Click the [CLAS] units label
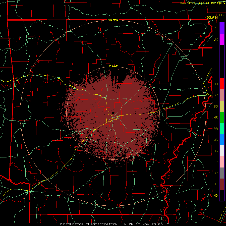The height and width of the screenshot is (226, 226). point(212,17)
